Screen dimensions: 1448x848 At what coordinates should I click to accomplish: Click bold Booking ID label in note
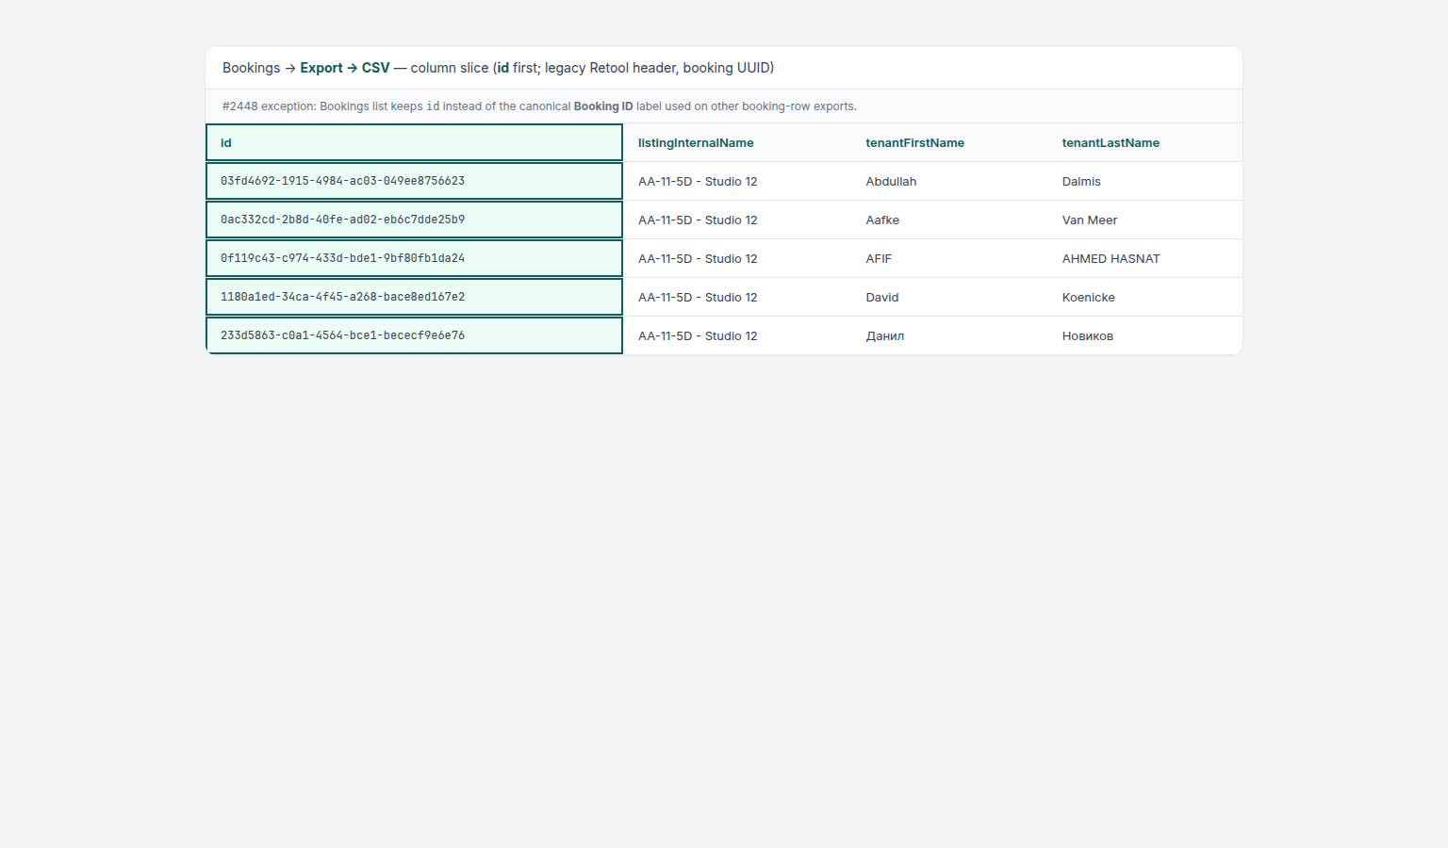[x=603, y=106]
